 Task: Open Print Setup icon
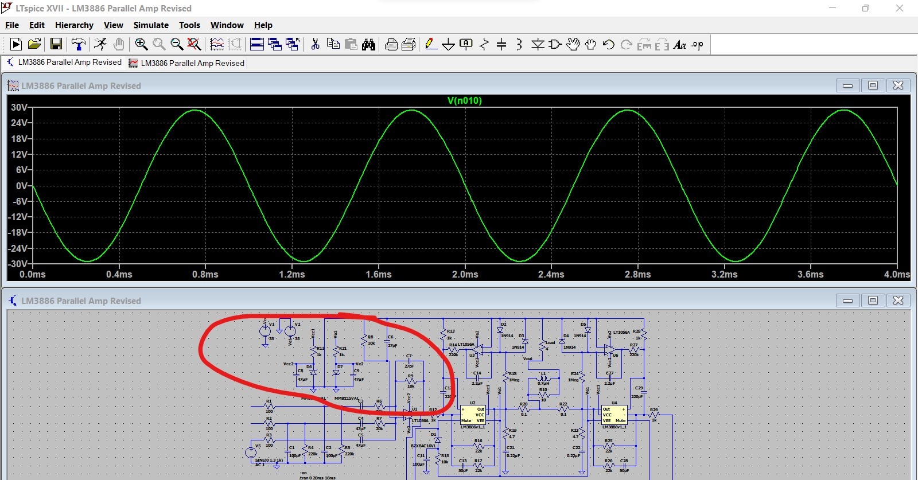point(409,44)
